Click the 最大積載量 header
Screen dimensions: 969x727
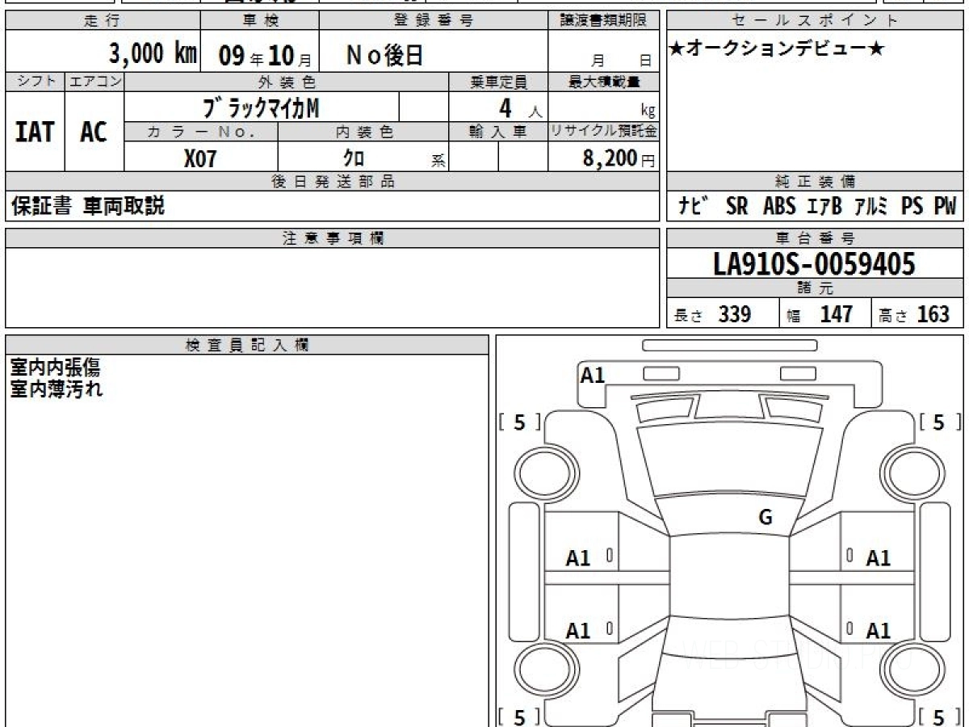[604, 82]
